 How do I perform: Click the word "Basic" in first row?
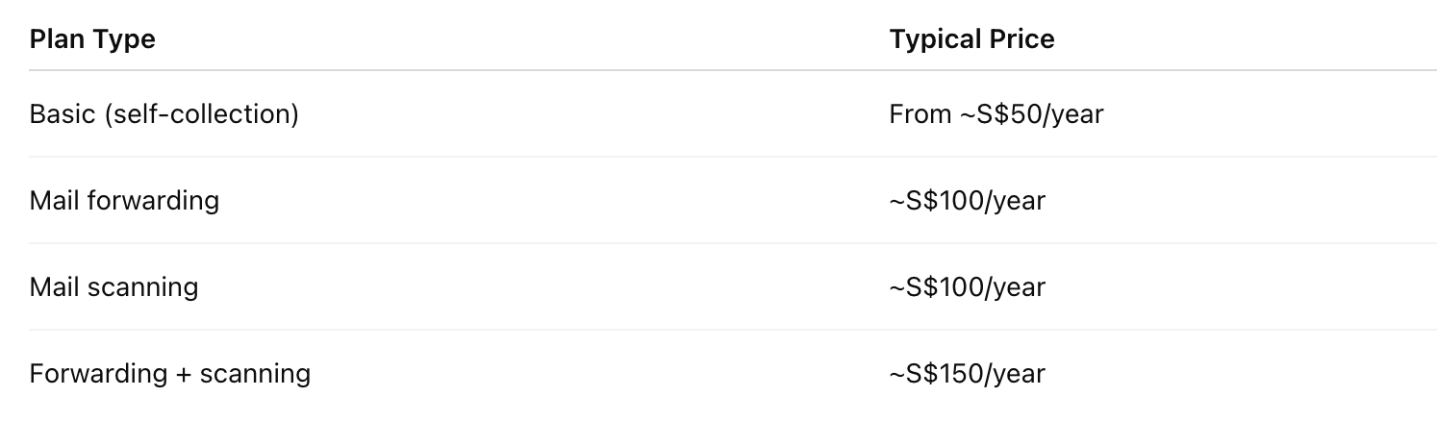point(63,114)
